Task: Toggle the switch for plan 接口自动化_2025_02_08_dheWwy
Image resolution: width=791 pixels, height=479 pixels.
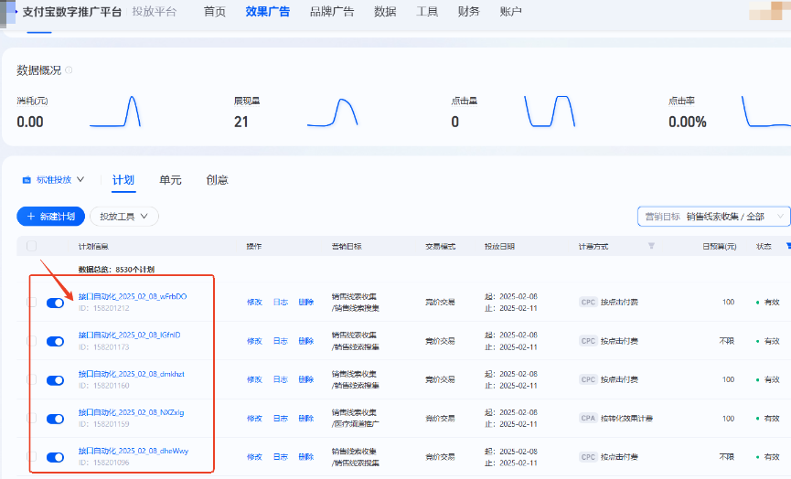Action: click(55, 457)
